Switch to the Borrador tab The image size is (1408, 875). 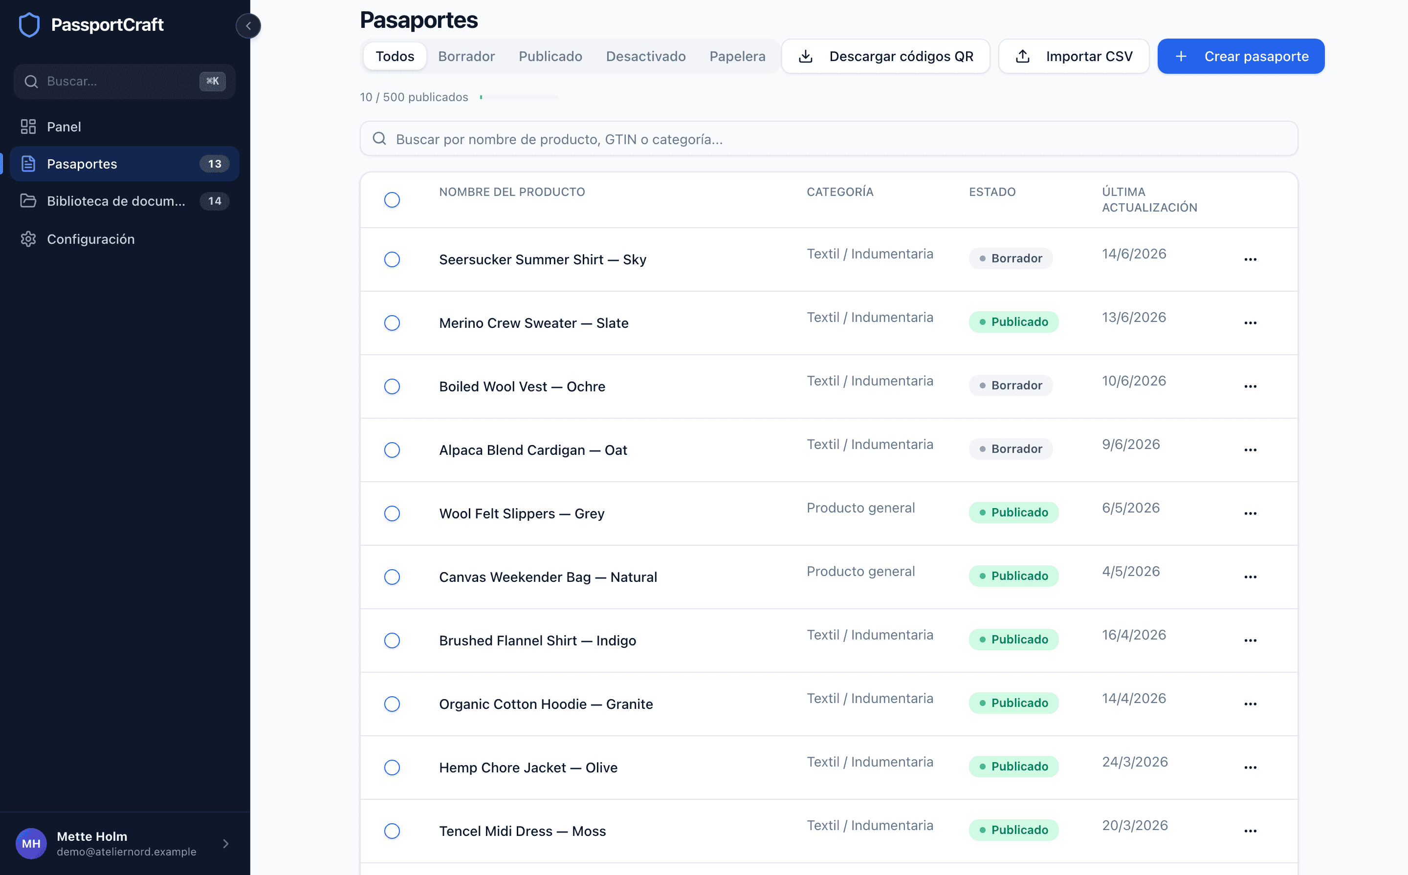[x=466, y=56]
